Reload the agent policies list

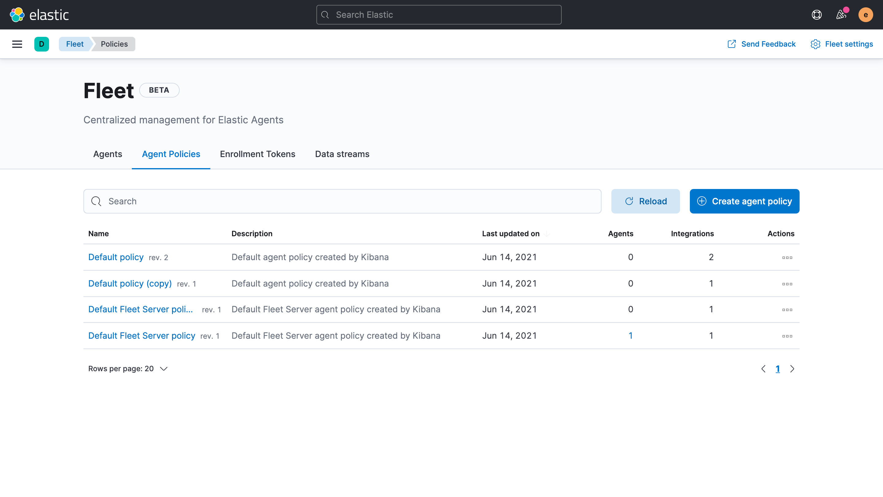[645, 201]
